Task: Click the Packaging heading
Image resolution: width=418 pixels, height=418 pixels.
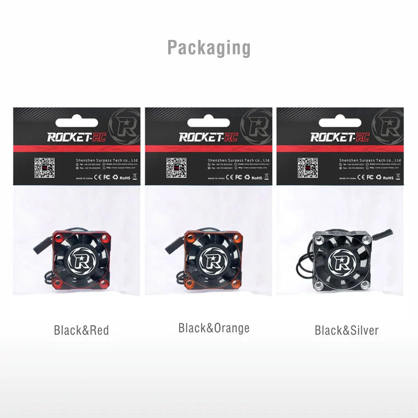Action: click(x=209, y=48)
